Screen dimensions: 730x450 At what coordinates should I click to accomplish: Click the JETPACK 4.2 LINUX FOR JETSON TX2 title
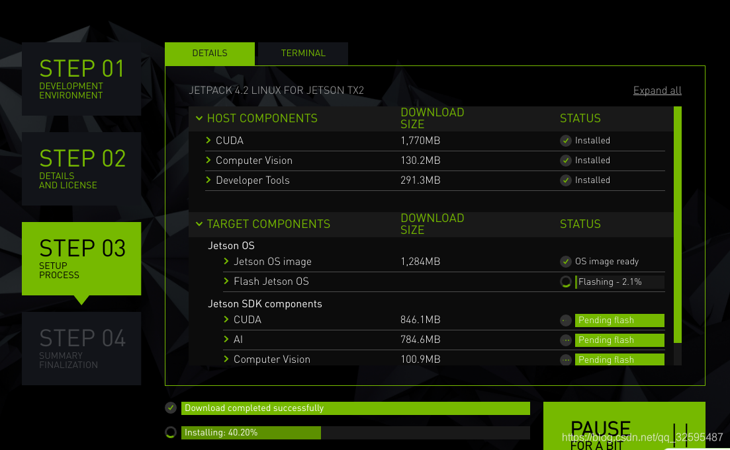[x=276, y=90]
